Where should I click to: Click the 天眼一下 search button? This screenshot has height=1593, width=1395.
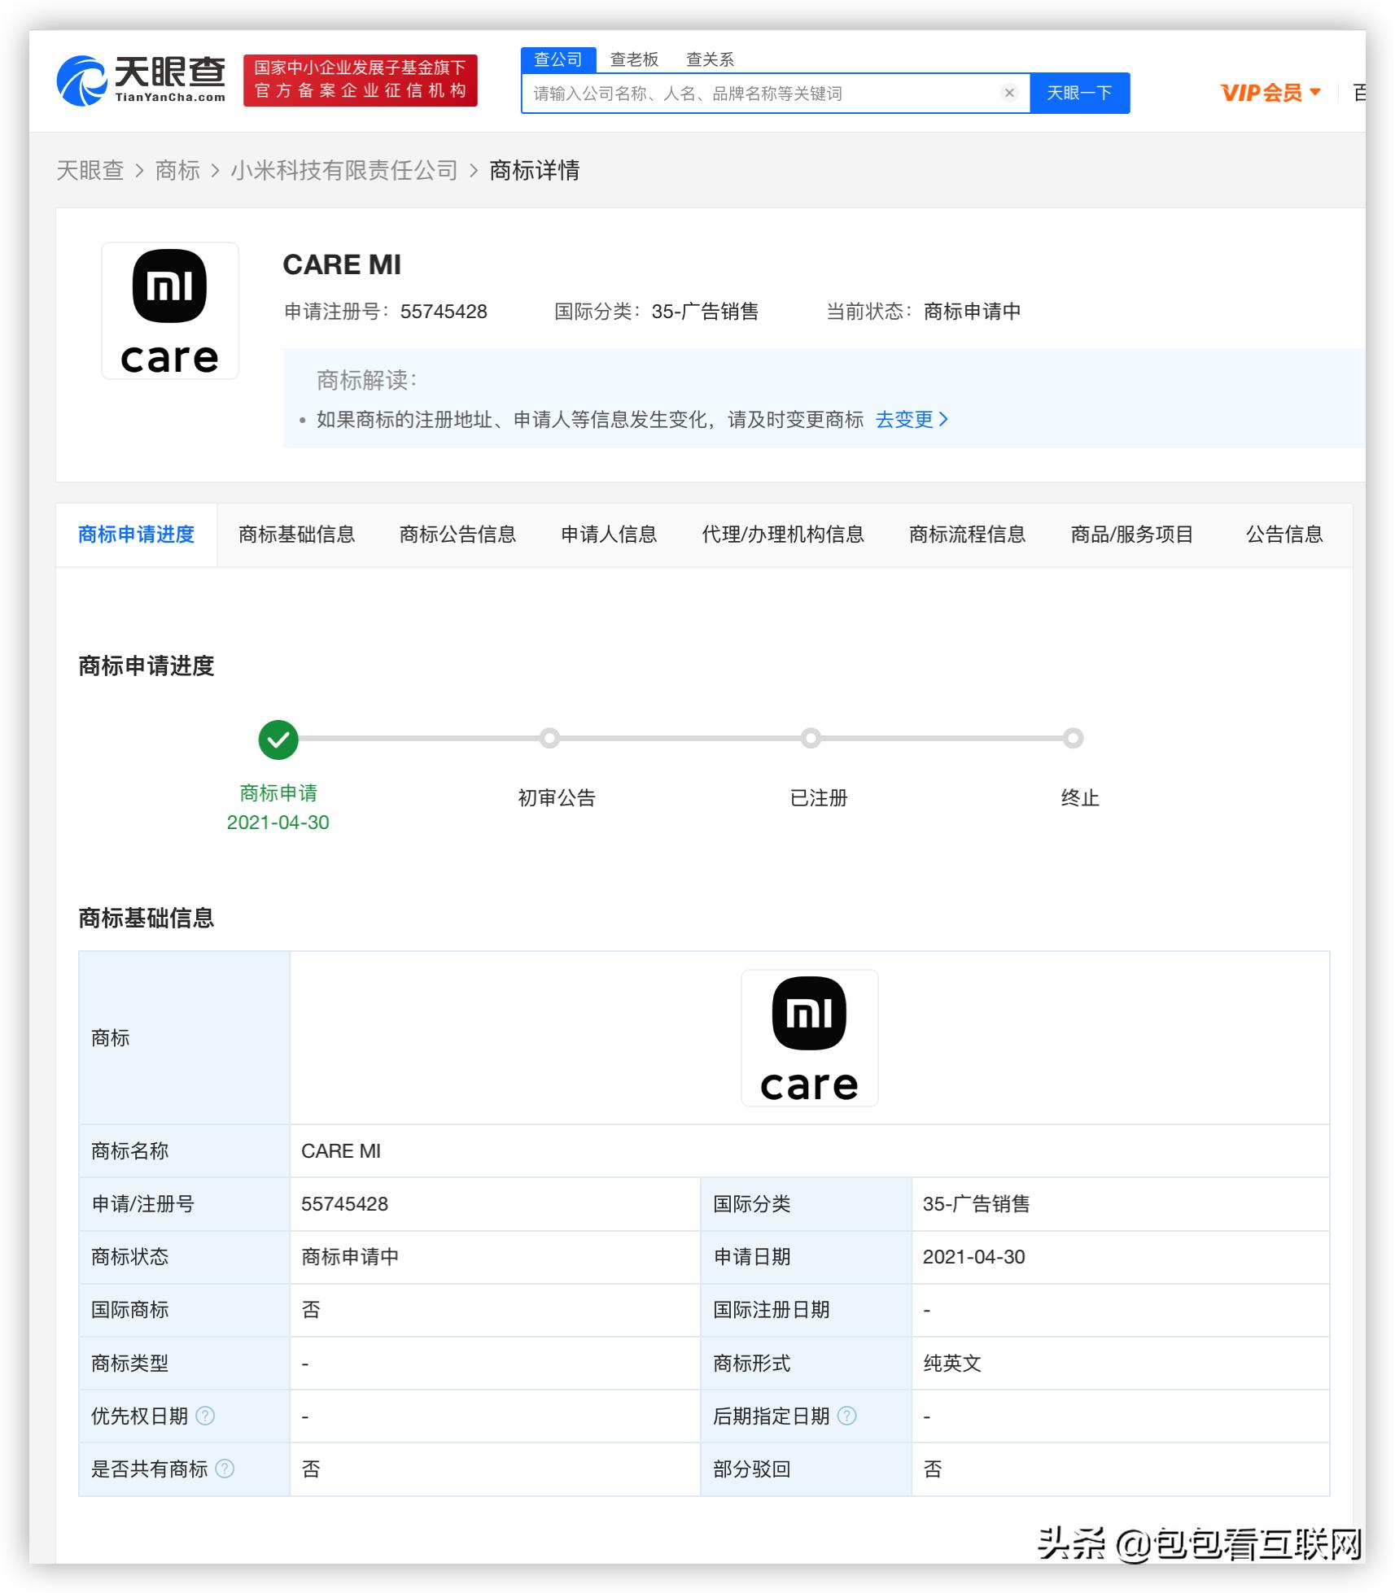[x=1081, y=93]
